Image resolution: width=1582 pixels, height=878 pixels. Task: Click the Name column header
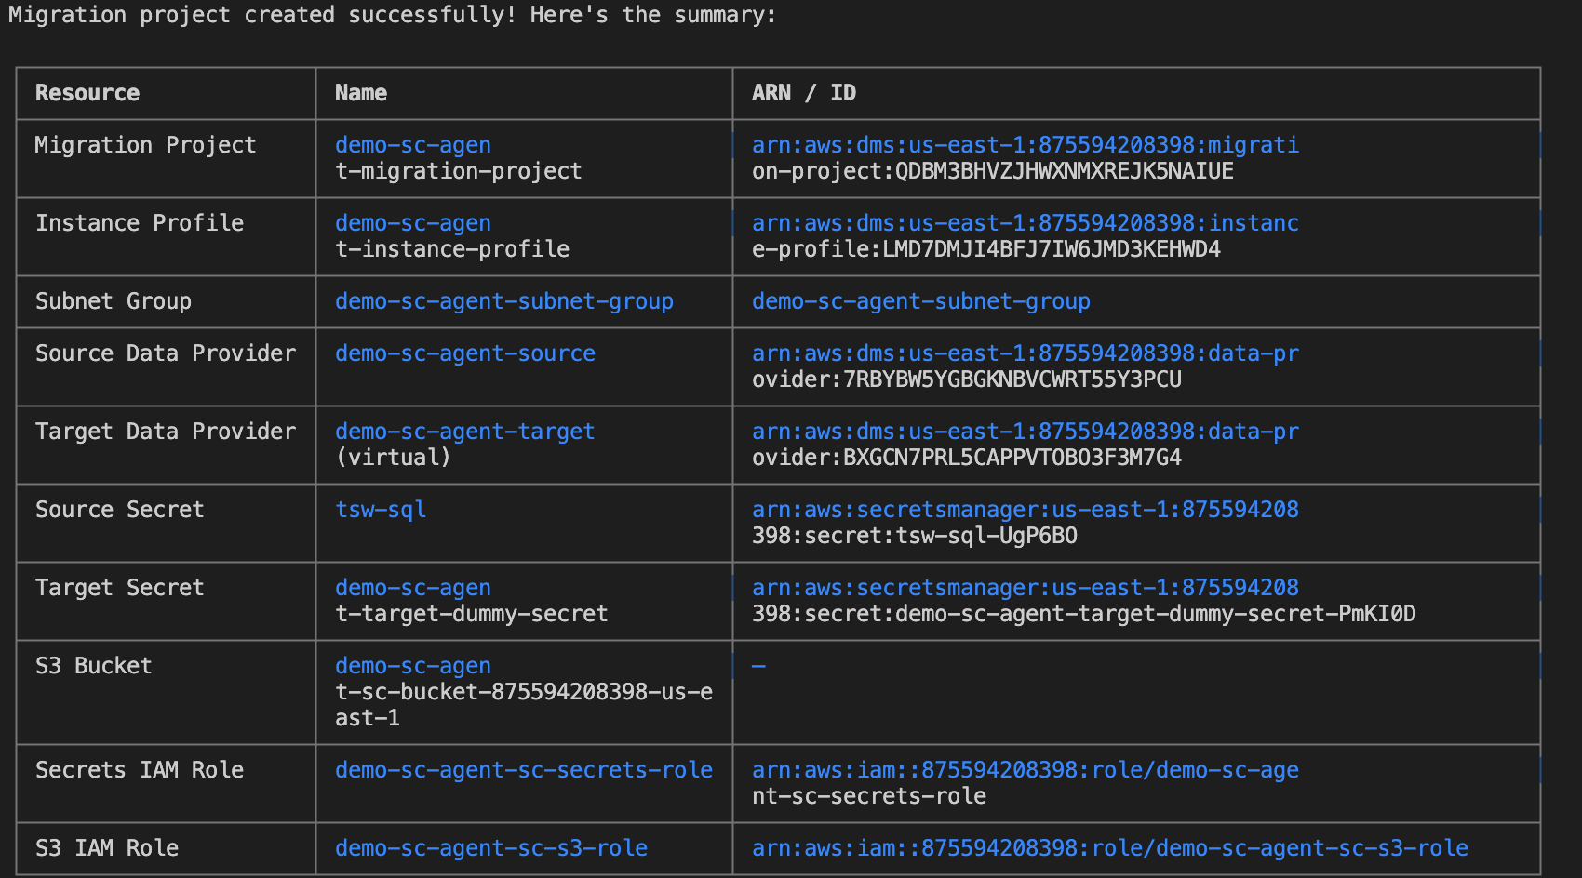click(361, 93)
